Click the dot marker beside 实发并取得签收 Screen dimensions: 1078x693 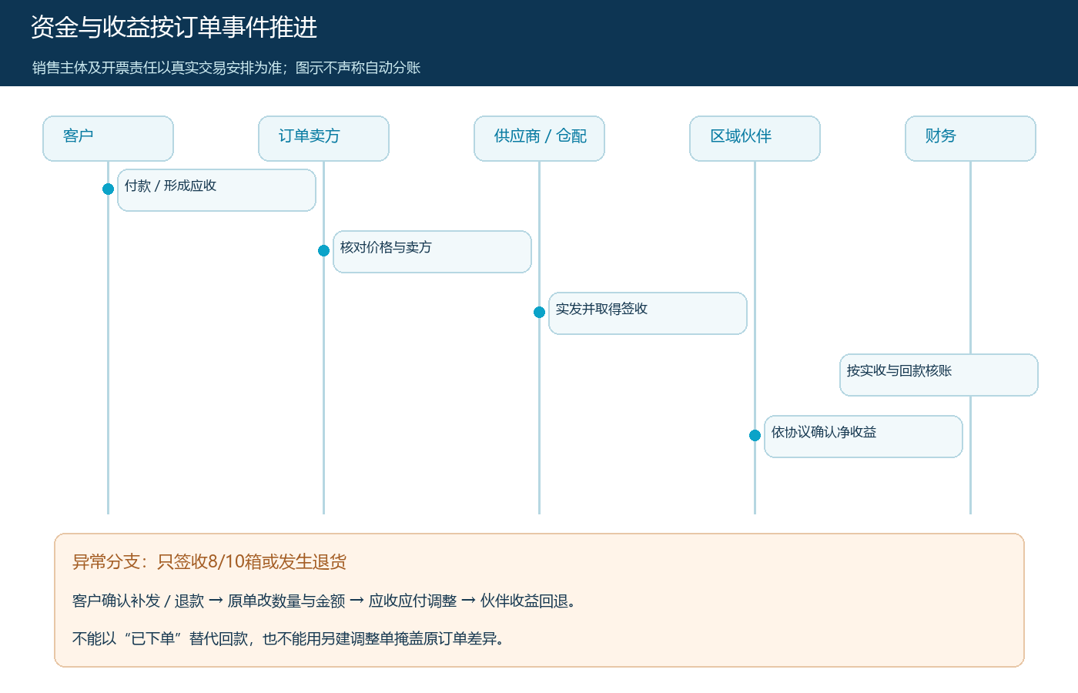click(x=539, y=312)
